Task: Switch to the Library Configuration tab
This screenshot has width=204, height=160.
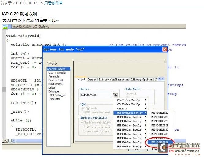Action: tap(114, 79)
